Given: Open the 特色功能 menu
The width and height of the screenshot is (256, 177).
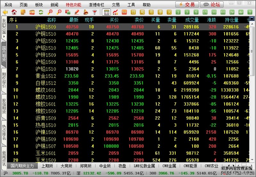Looking at the screenshot, I should (x=73, y=5).
